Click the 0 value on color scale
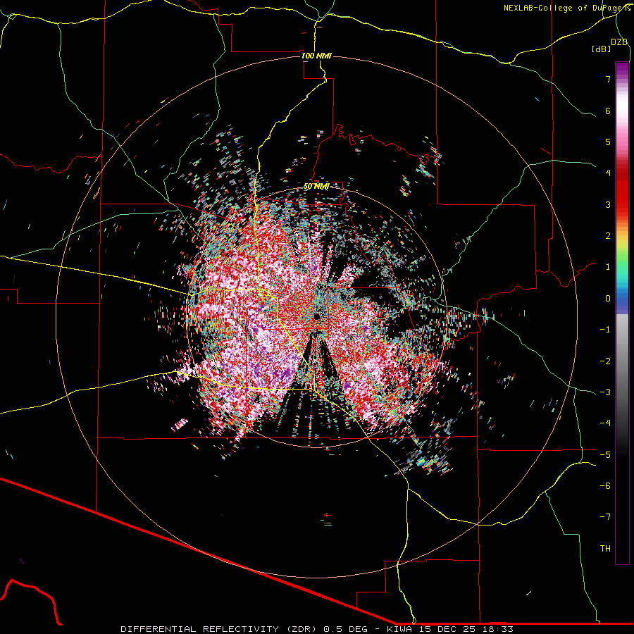Image resolution: width=634 pixels, height=634 pixels. 608,299
